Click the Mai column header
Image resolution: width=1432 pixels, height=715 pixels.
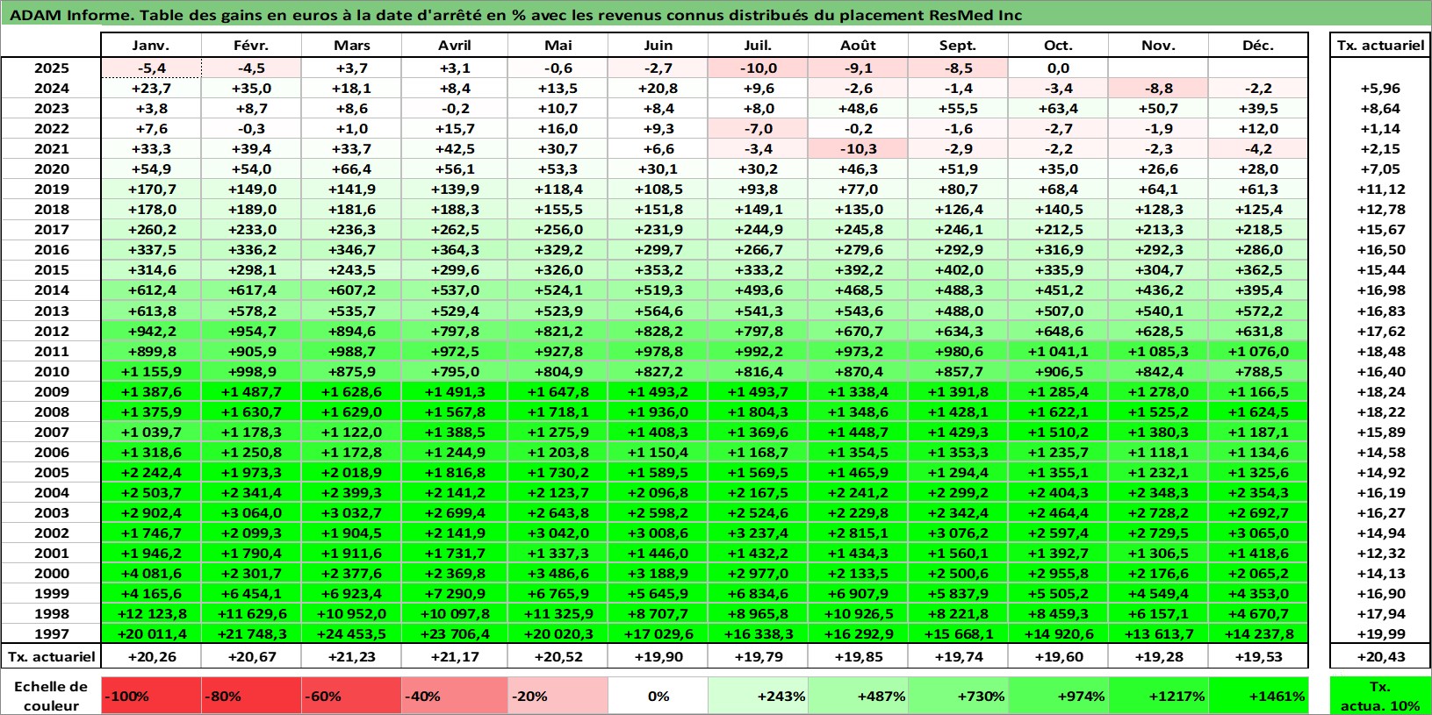point(558,45)
